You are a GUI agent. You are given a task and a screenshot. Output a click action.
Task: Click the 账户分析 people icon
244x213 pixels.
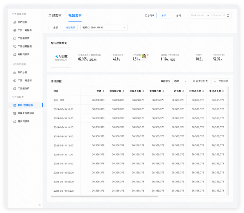click(14, 72)
